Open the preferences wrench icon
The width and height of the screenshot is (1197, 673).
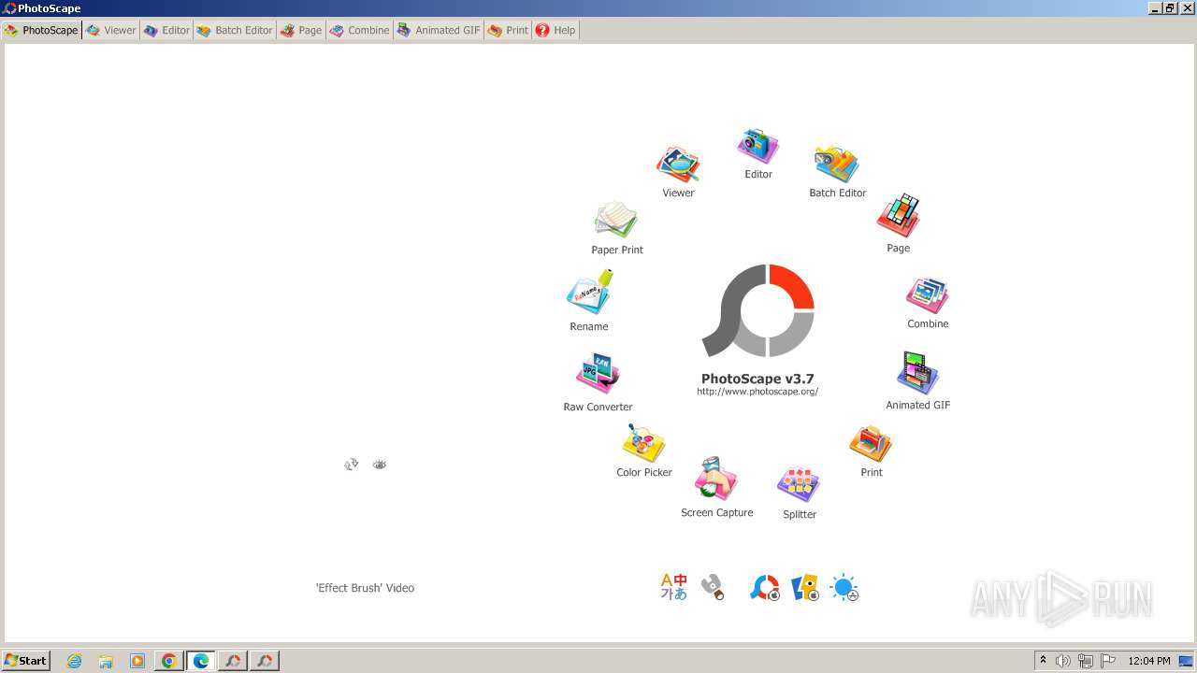click(x=713, y=587)
